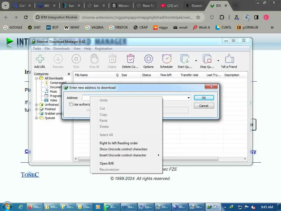Open the tab search dropdown in Chrome
The height and width of the screenshot is (211, 281).
pyautogui.click(x=5, y=5)
